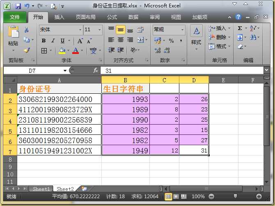
Task: Click Excel Help question mark
Action: click(x=238, y=17)
